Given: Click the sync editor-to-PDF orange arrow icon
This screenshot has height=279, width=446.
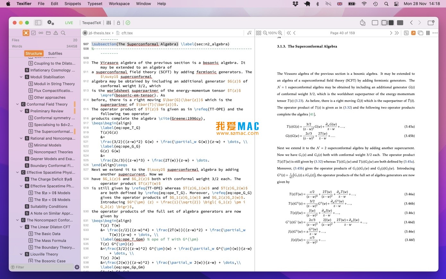Looking at the screenshot, I should pos(413,33).
